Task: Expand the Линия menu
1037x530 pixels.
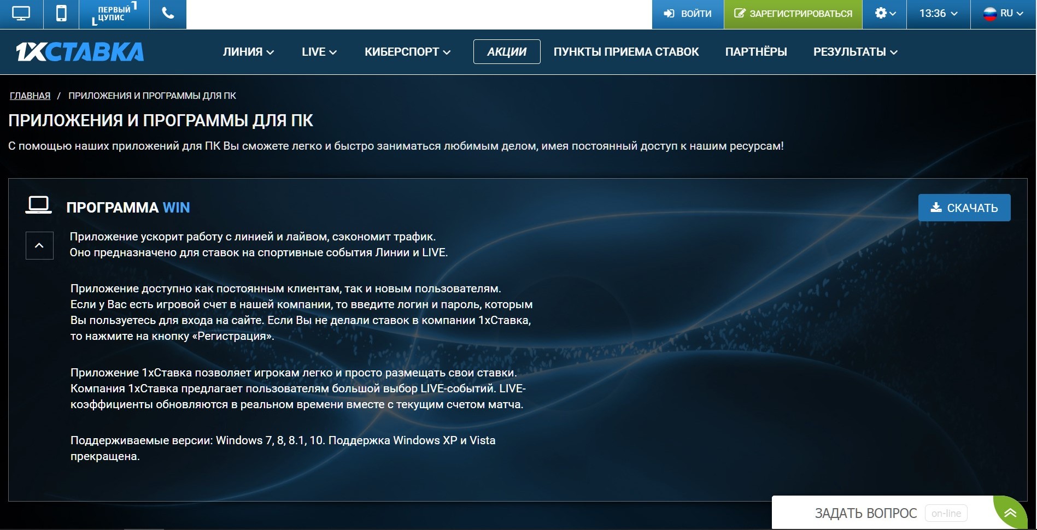Action: click(248, 52)
